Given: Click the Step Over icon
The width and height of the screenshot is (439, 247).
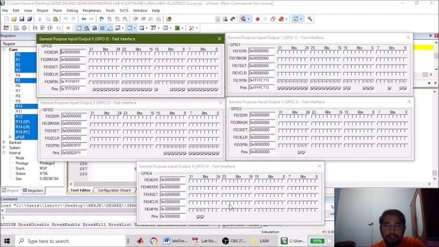Looking at the screenshot, I should coord(43,28).
